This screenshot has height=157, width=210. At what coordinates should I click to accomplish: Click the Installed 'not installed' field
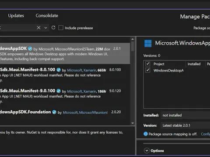[x=185, y=115]
